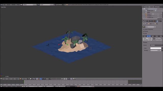Click the Sun lamp data breadcrumb

point(156,24)
